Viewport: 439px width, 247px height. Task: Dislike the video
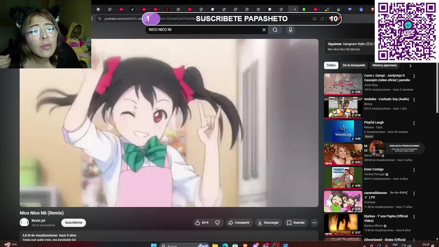point(217,223)
